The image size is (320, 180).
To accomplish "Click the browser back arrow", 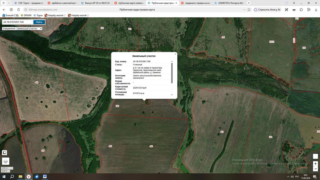I will coord(4,10).
